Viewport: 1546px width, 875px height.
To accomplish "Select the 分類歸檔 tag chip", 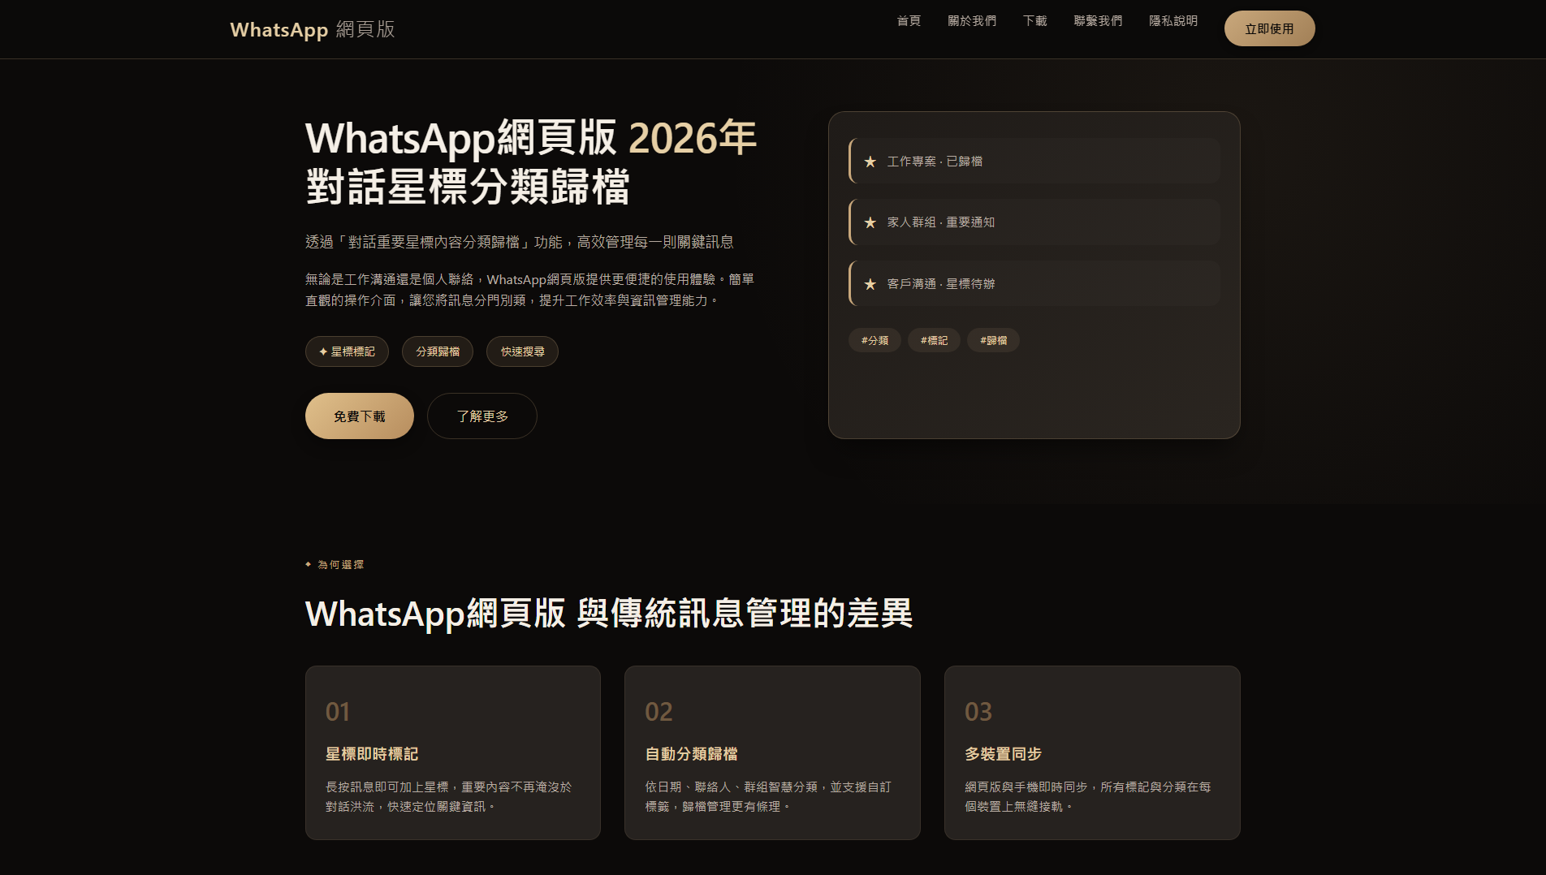I will (438, 351).
